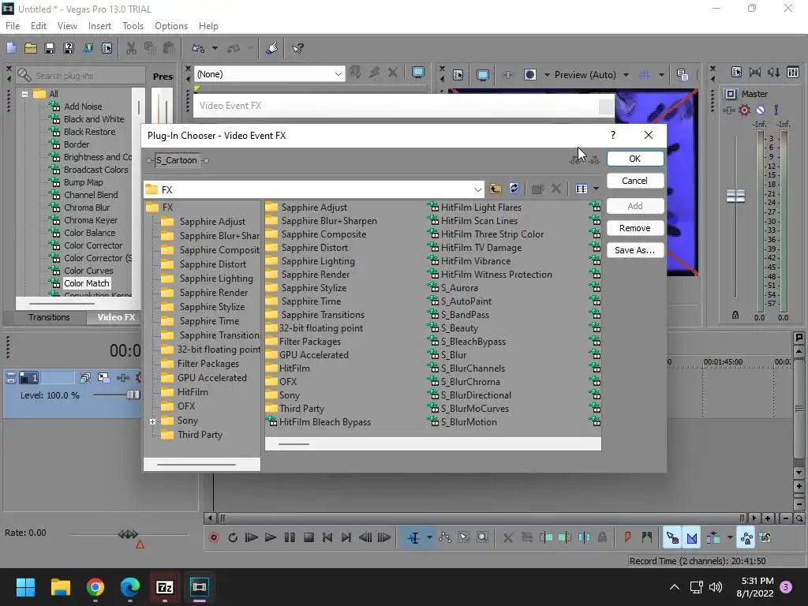Click the New project icon in toolbar
808x606 pixels.
pyautogui.click(x=11, y=48)
